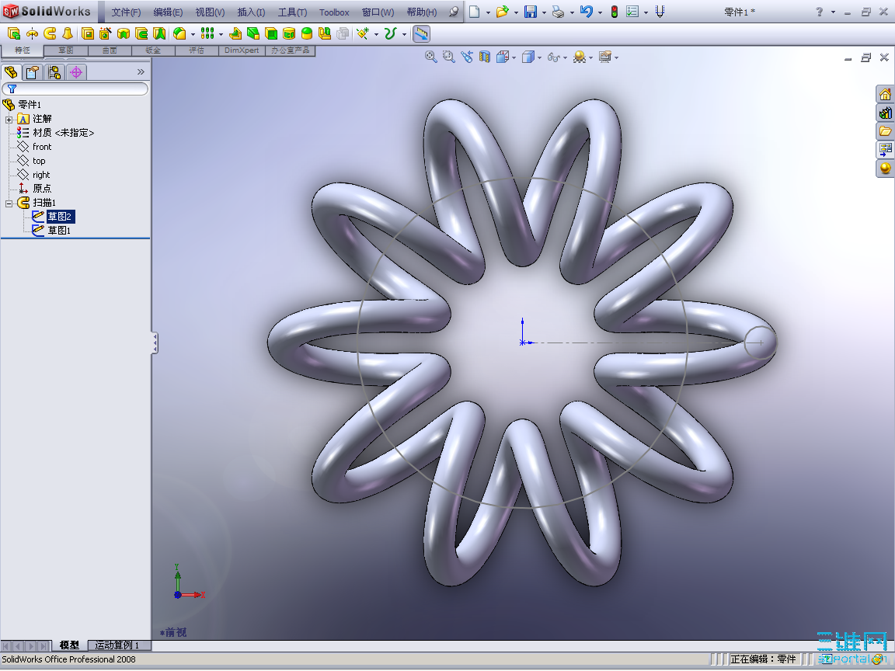Select the Lofted Boss/Base tool

click(x=68, y=33)
